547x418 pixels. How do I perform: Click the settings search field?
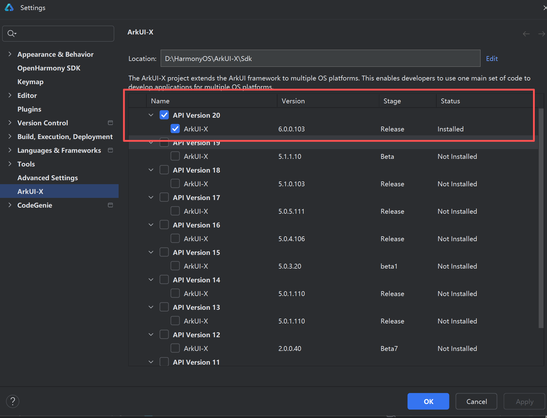click(58, 34)
